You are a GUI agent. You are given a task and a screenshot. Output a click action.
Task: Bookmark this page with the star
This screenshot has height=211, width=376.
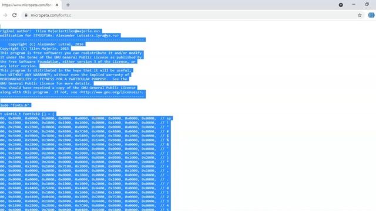[x=360, y=15]
